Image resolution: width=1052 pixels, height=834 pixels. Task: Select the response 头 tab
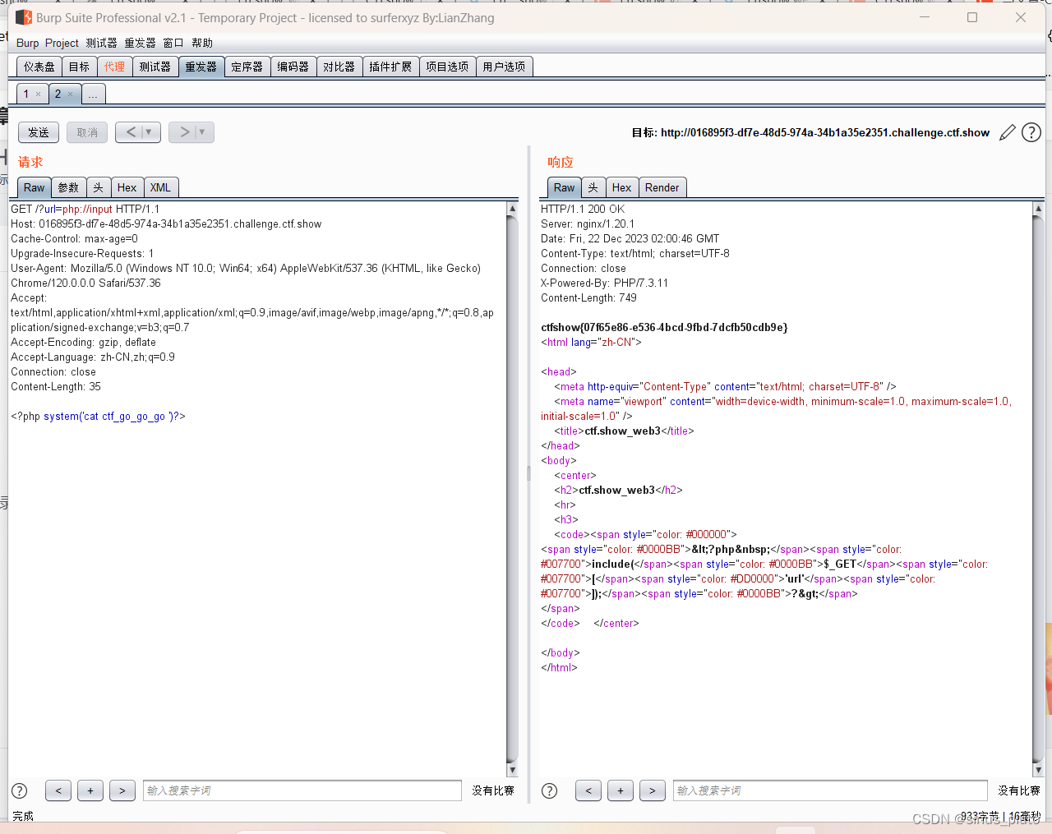tap(593, 187)
